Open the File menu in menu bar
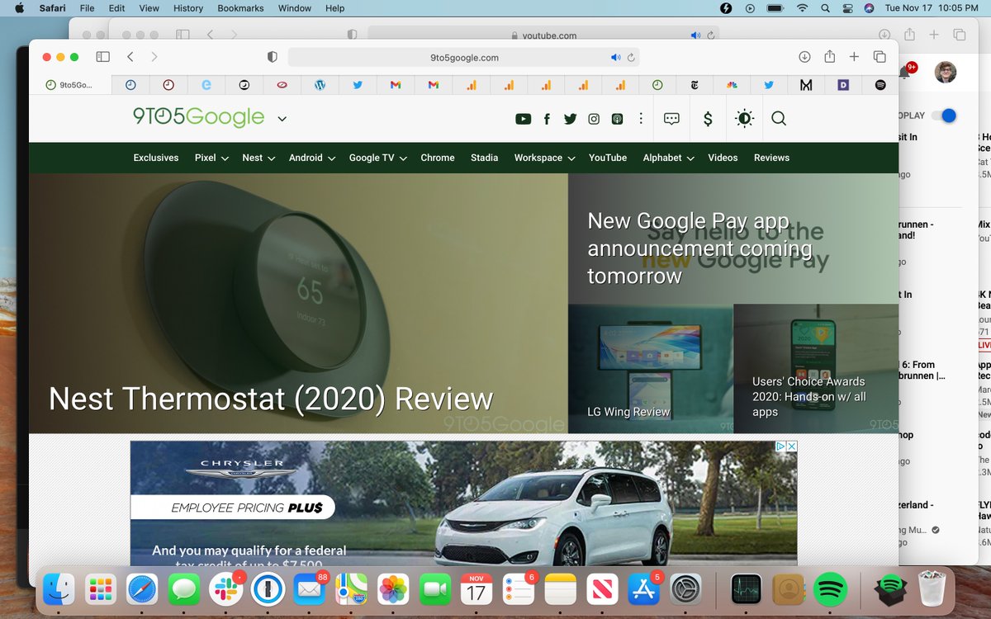This screenshot has height=619, width=991. coord(87,8)
